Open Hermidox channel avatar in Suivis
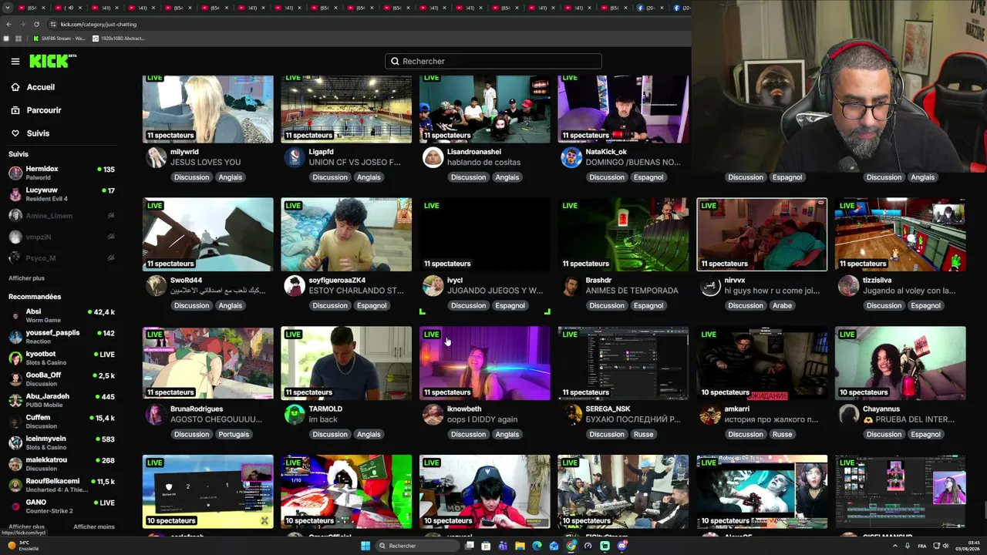This screenshot has width=987, height=555. click(15, 173)
